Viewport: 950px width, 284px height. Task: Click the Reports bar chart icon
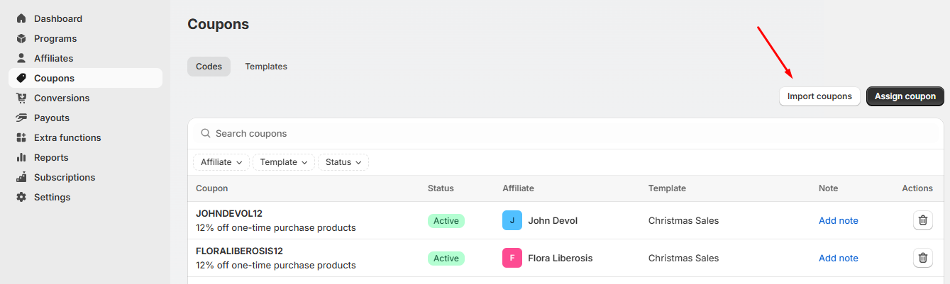[x=21, y=157]
